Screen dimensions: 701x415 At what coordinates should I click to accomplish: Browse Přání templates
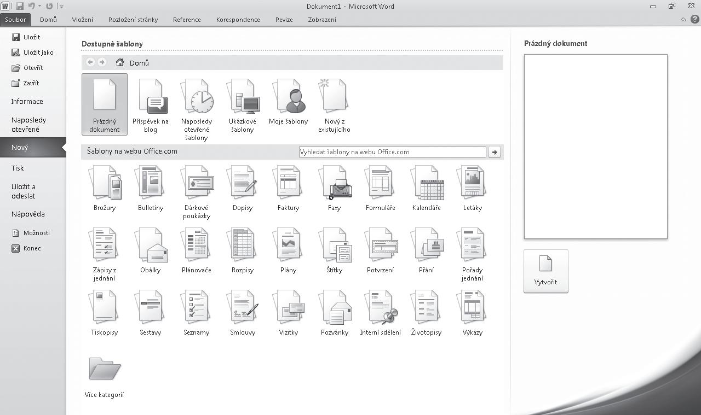(x=427, y=250)
